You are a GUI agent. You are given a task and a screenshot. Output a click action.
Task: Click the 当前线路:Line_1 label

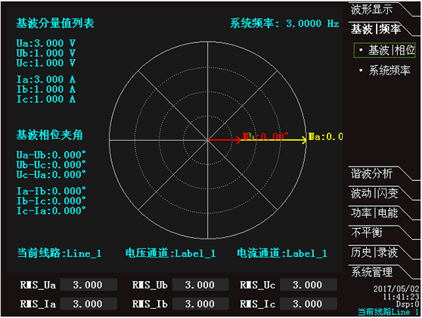pos(59,254)
